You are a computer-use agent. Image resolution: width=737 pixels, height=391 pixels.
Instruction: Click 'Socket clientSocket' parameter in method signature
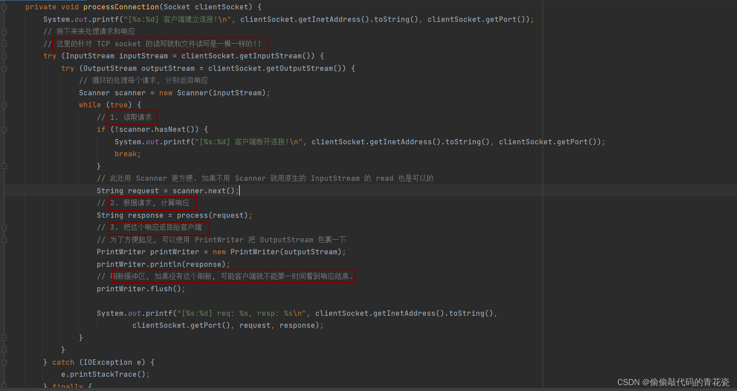(206, 7)
